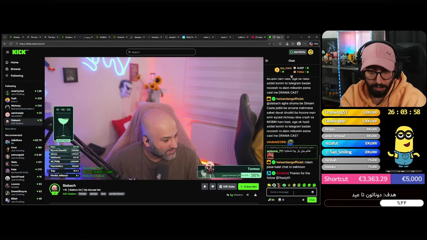Viewport: 427px width, 240px height.
Task: Open the chat shop icon
Action: [280, 200]
